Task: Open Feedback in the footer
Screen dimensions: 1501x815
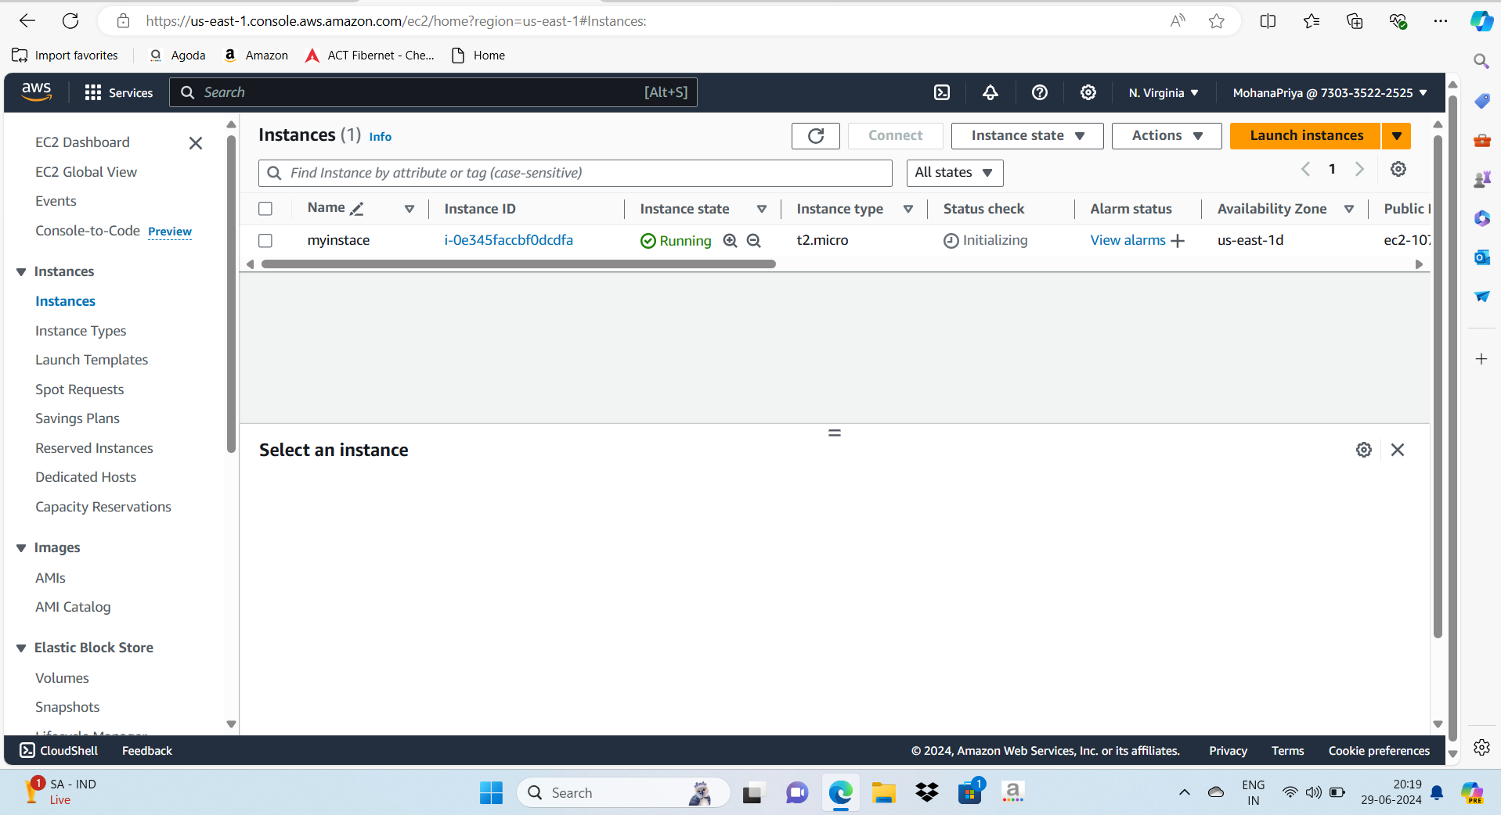Action: tap(147, 751)
